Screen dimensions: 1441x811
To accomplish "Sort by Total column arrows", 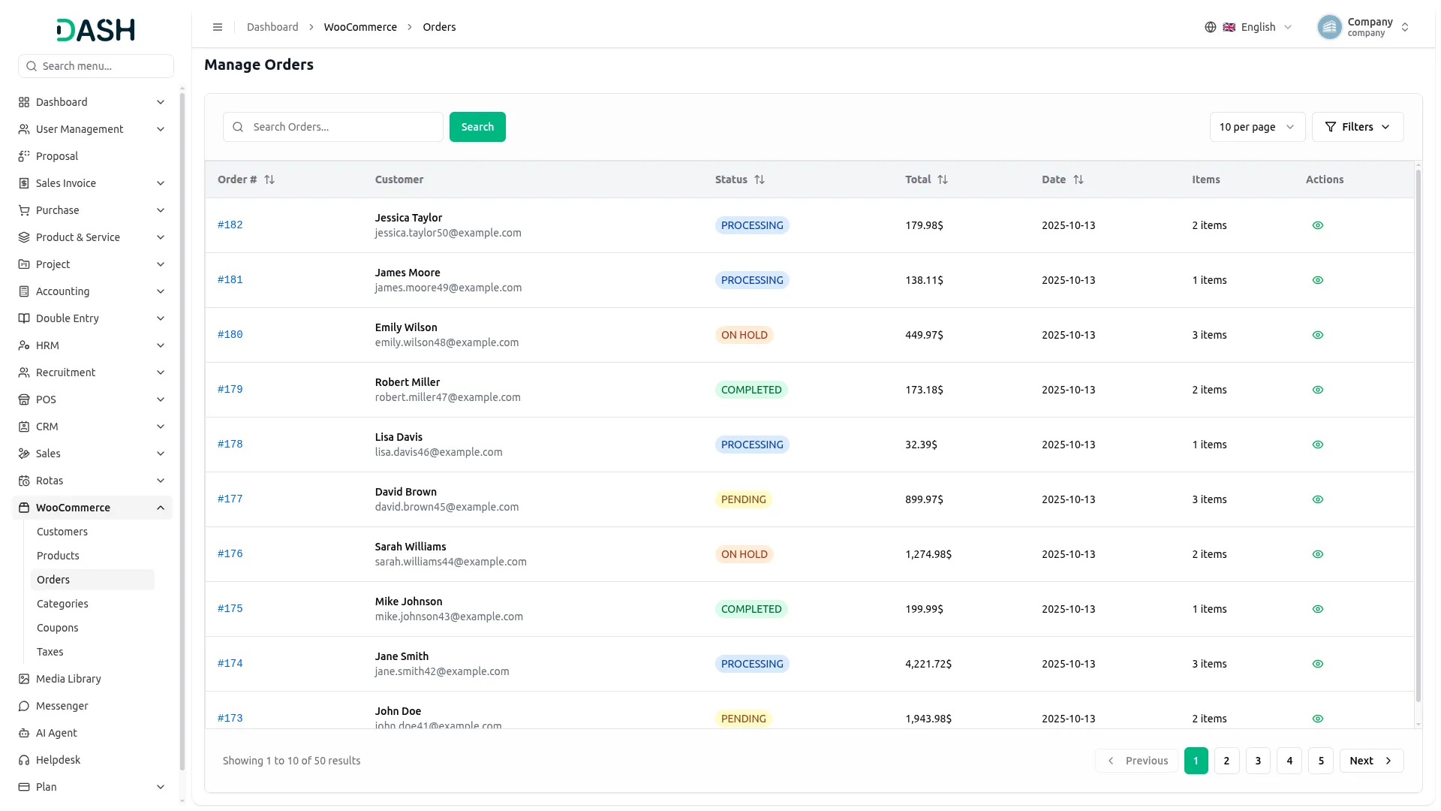I will (x=943, y=179).
